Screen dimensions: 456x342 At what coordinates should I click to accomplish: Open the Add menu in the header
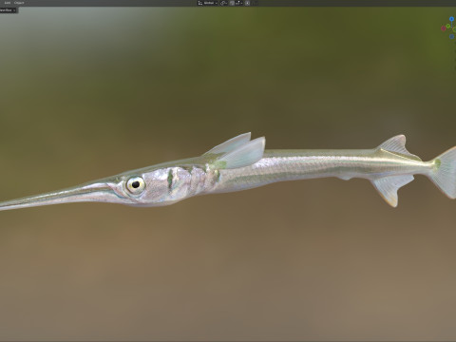point(7,3)
